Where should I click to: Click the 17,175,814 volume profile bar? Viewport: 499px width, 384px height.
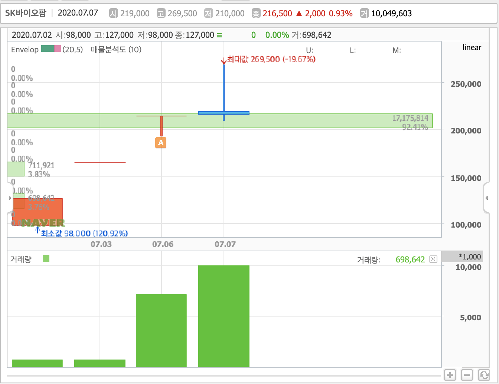220,121
